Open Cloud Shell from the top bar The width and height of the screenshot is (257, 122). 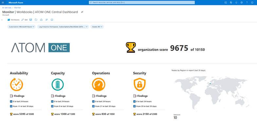pos(226,3)
